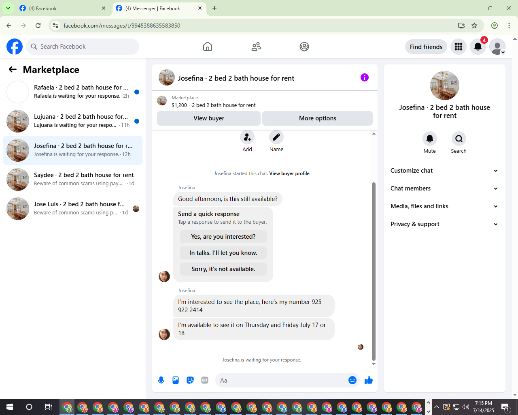Search within the conversation

pyautogui.click(x=459, y=139)
